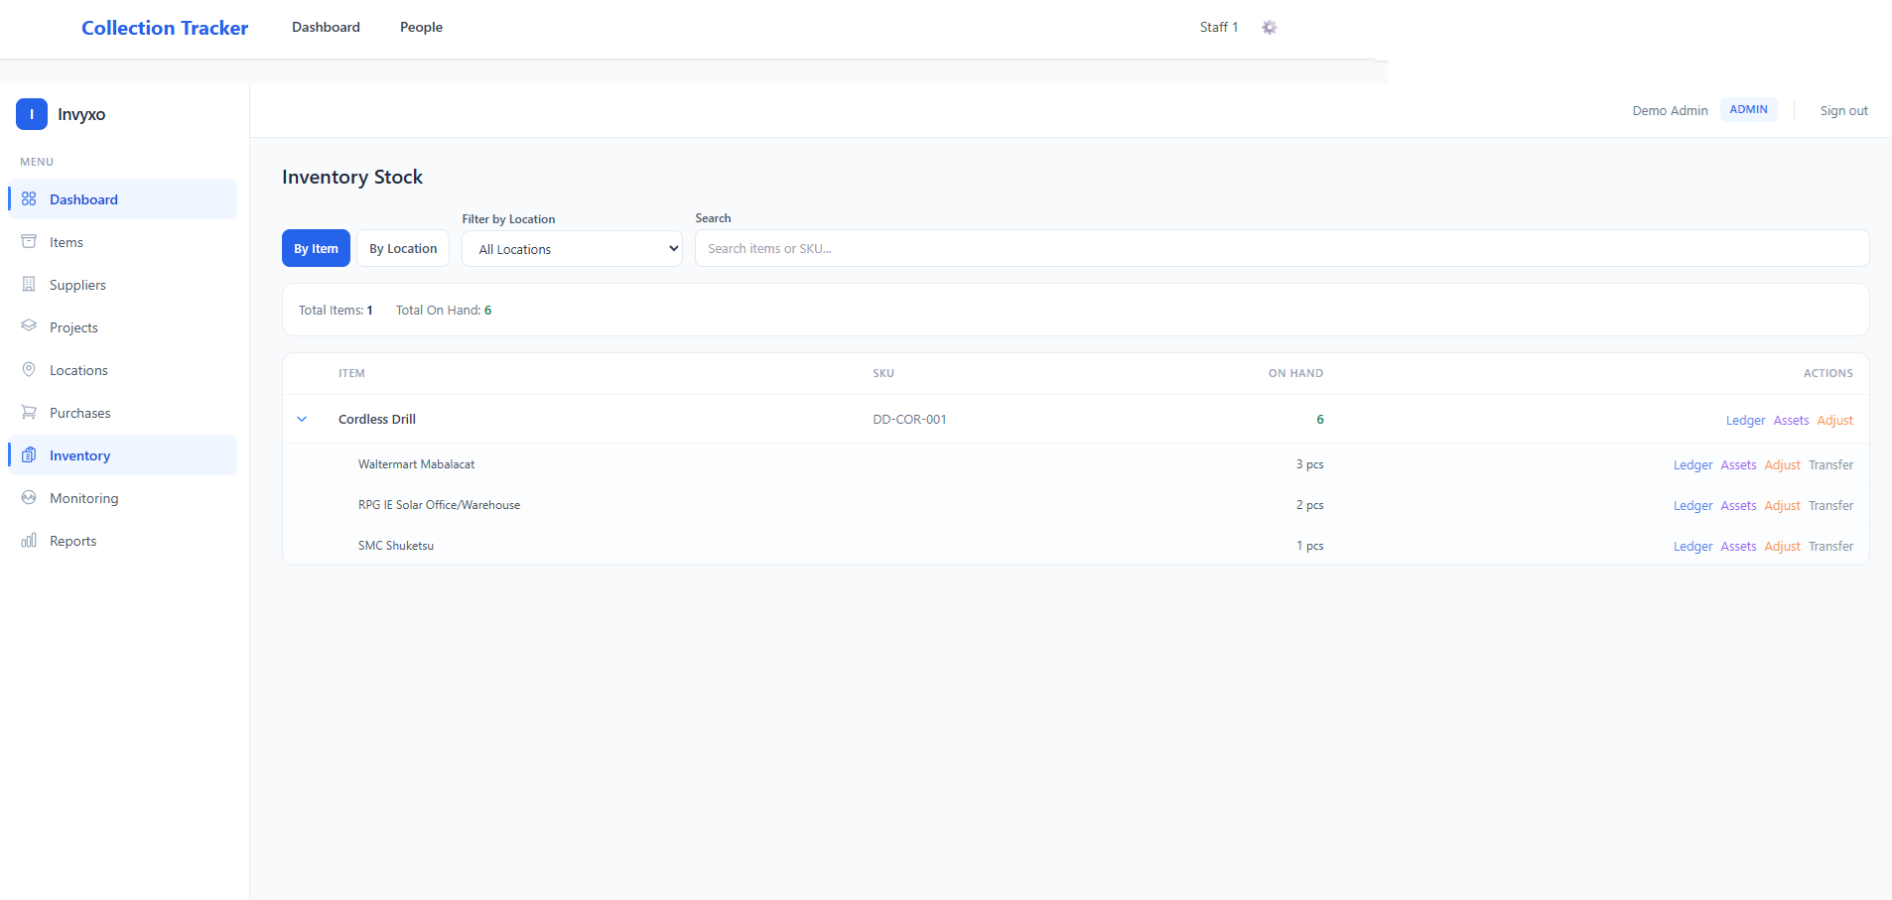The image size is (1892, 900).
Task: Click the RPG IE Solar Office/Warehouse name
Action: (x=439, y=504)
